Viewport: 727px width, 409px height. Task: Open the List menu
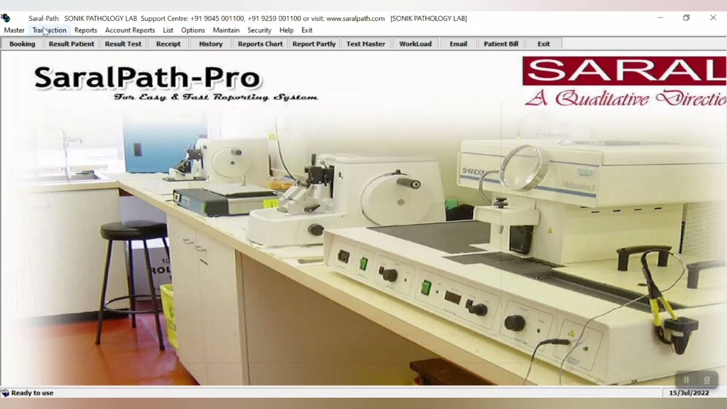point(168,30)
